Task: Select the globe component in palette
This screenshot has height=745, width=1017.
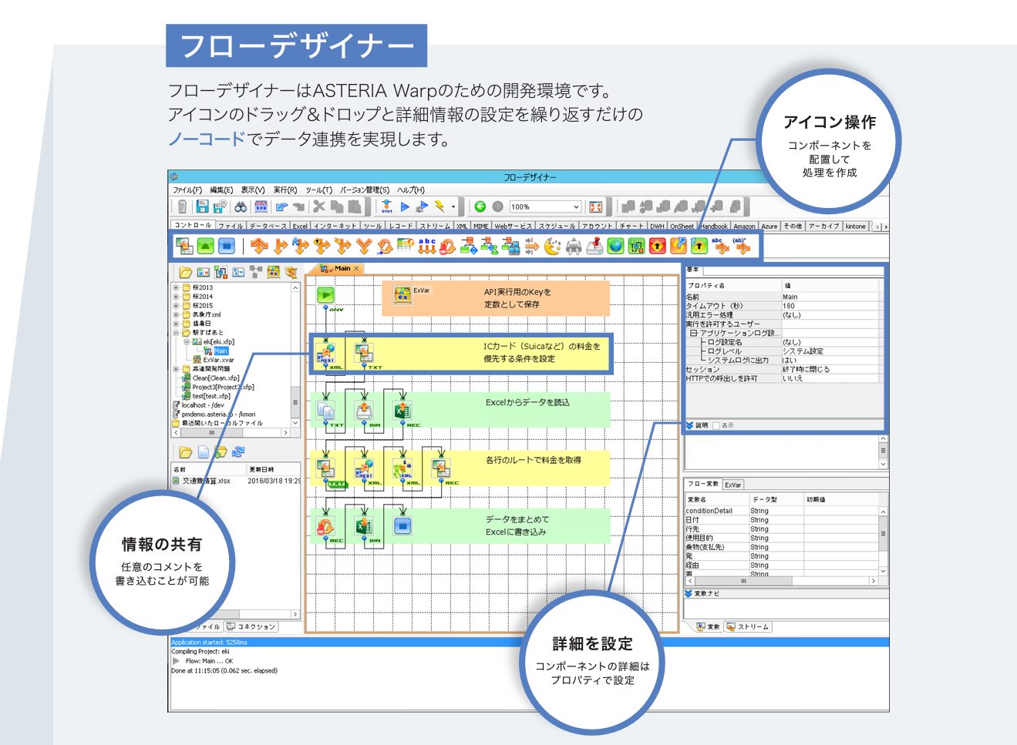Action: 615,246
